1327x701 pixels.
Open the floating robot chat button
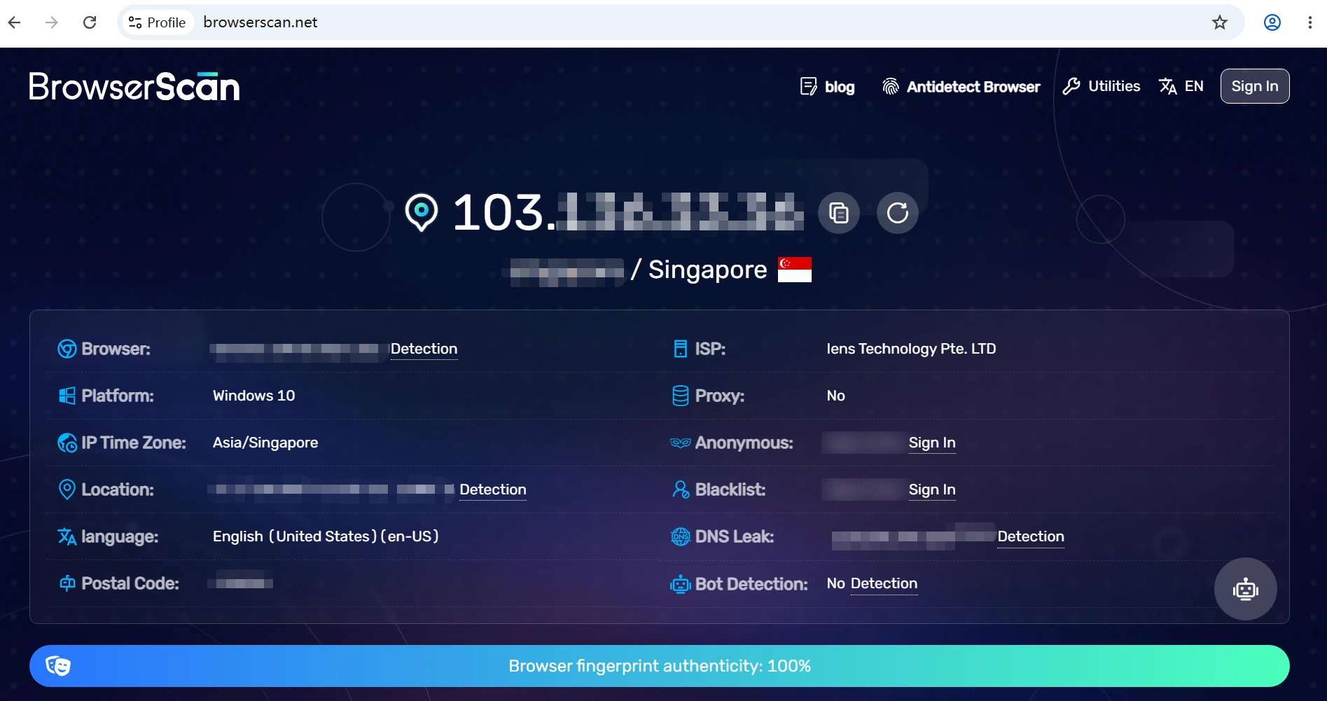1246,589
